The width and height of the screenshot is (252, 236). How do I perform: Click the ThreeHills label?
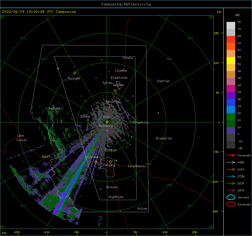tap(140, 123)
